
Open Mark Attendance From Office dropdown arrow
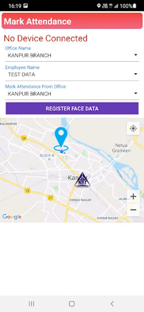coord(136,93)
